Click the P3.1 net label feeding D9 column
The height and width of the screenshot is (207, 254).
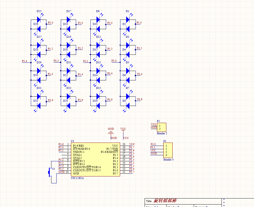tap(85, 61)
